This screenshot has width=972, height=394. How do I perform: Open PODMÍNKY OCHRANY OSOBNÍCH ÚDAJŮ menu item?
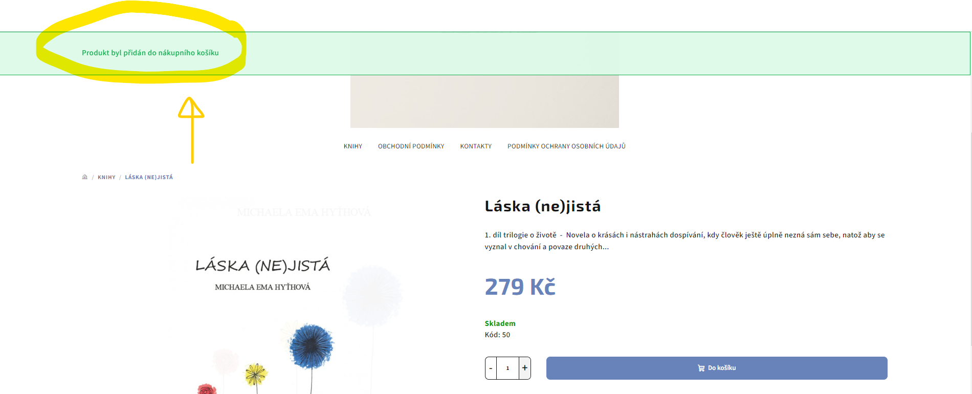pos(566,146)
